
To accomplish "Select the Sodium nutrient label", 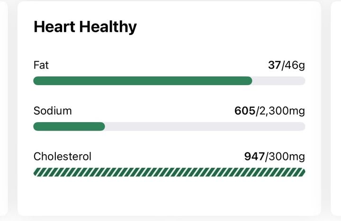I will coord(53,111).
